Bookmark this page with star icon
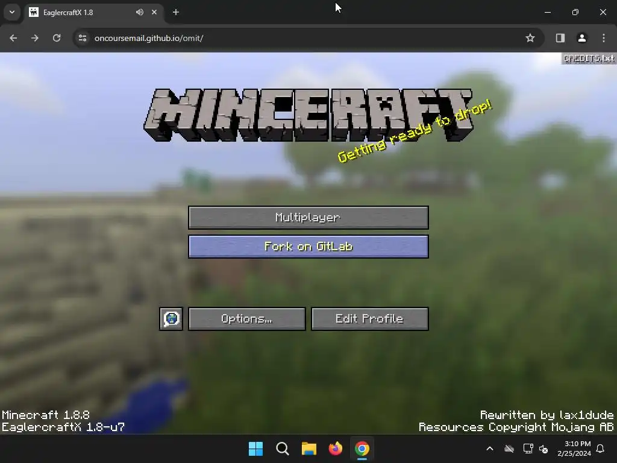The width and height of the screenshot is (617, 463). (x=530, y=38)
